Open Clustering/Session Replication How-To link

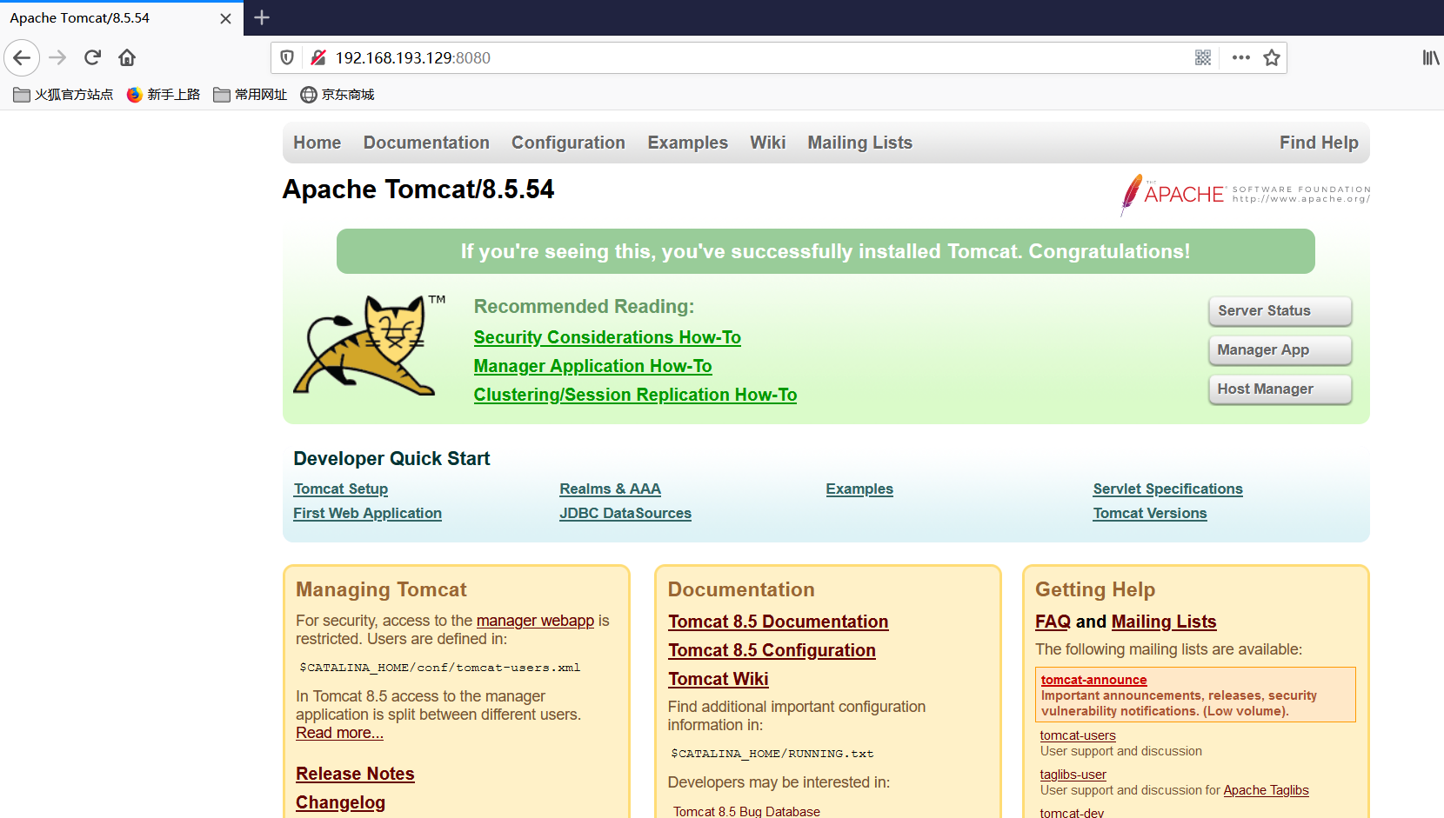tap(635, 395)
